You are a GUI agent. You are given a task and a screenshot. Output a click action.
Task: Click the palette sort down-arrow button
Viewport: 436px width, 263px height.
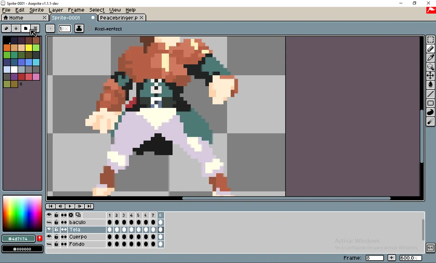16,29
